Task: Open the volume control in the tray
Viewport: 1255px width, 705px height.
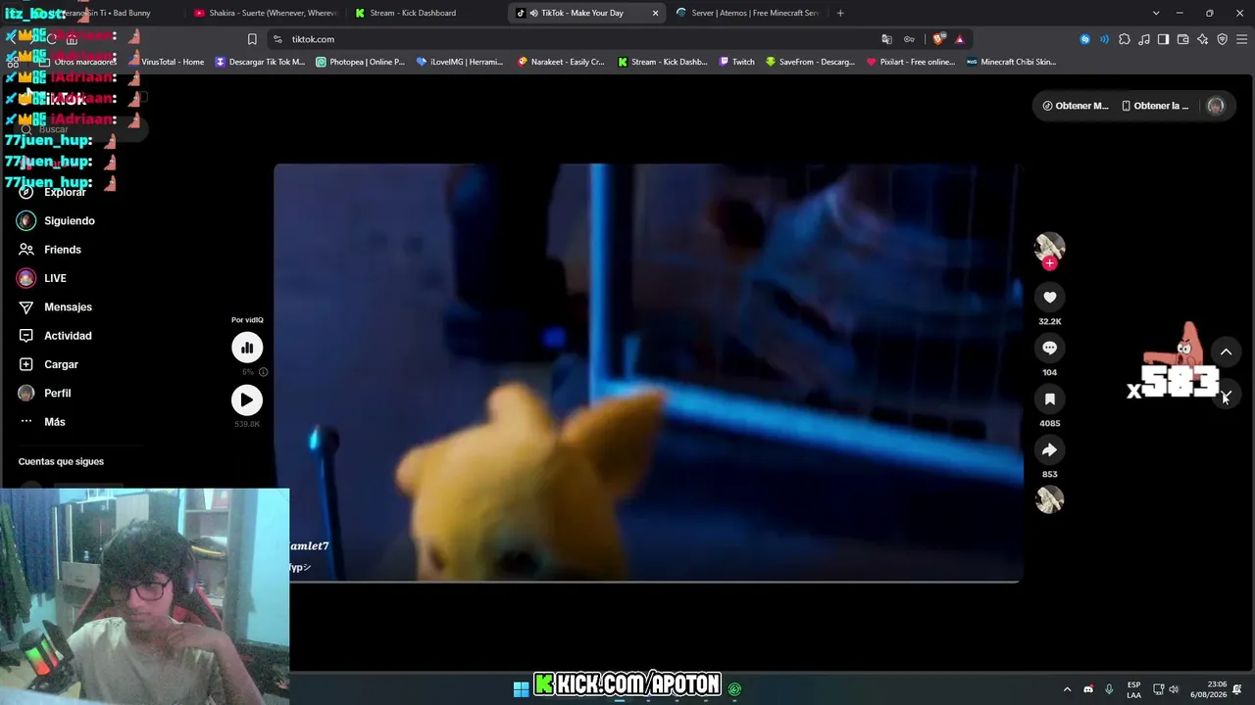Action: 1174,689
